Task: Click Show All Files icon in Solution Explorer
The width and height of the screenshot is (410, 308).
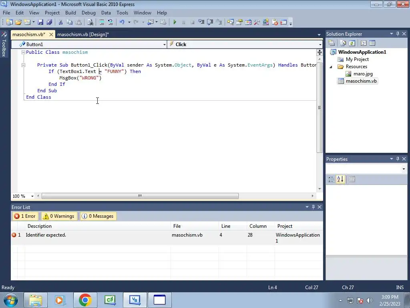Action: [343, 43]
